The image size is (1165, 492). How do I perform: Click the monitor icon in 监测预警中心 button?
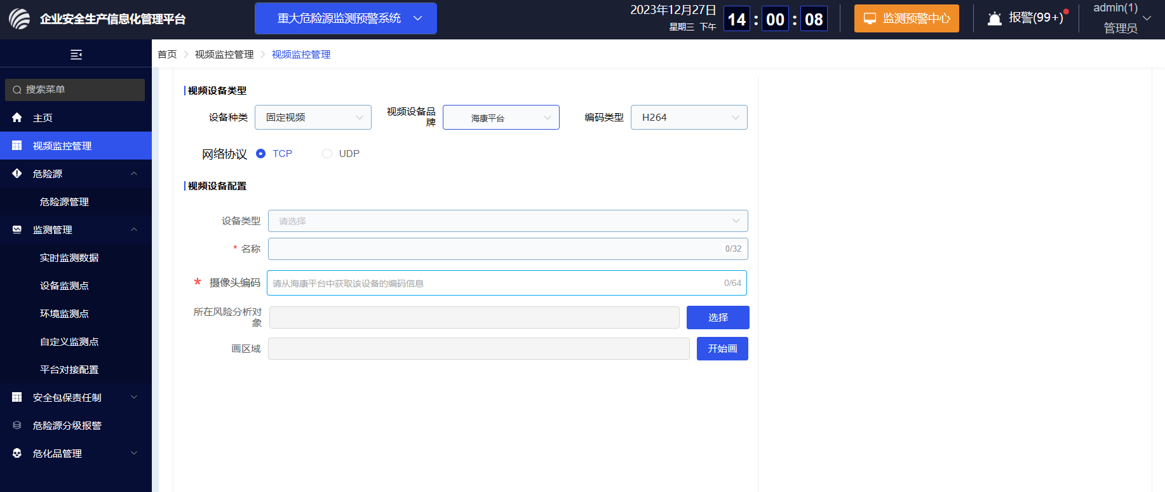pyautogui.click(x=870, y=18)
